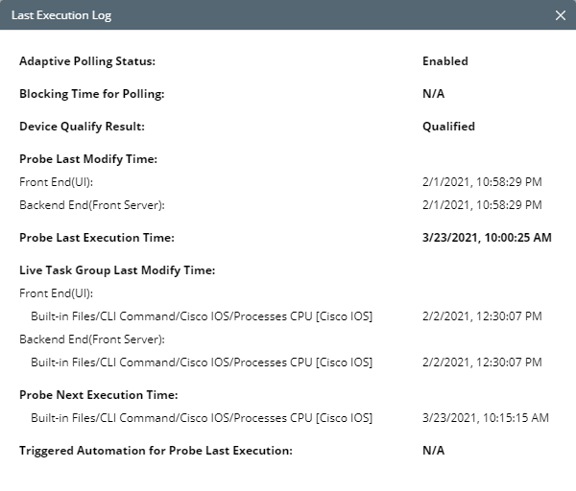Click the Processes CPU entry under Backend End
This screenshot has height=491, width=576.
coord(202,362)
